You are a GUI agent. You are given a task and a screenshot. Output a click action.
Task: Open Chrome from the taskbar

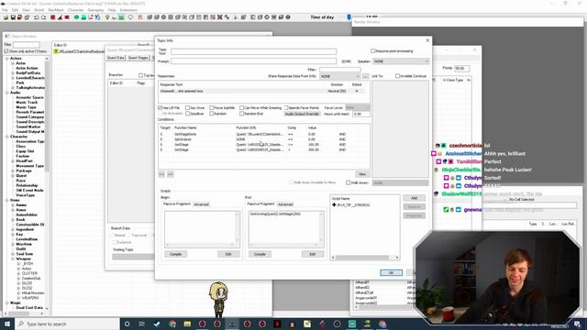172,324
